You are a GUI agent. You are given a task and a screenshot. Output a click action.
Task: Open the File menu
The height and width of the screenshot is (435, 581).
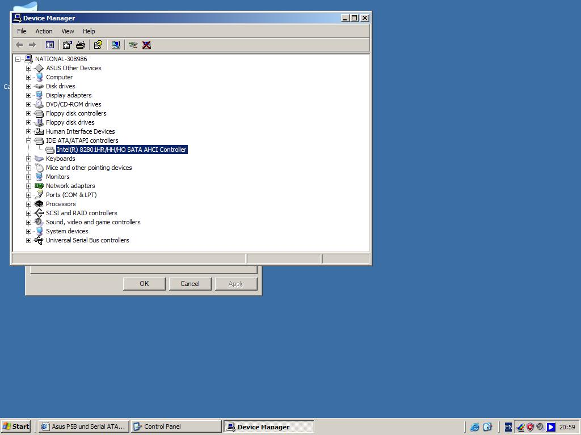coord(22,31)
